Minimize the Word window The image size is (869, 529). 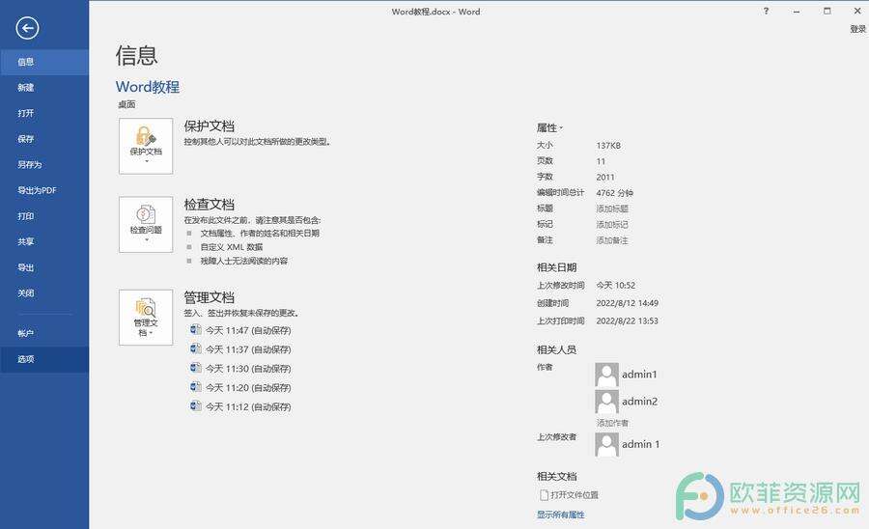797,11
